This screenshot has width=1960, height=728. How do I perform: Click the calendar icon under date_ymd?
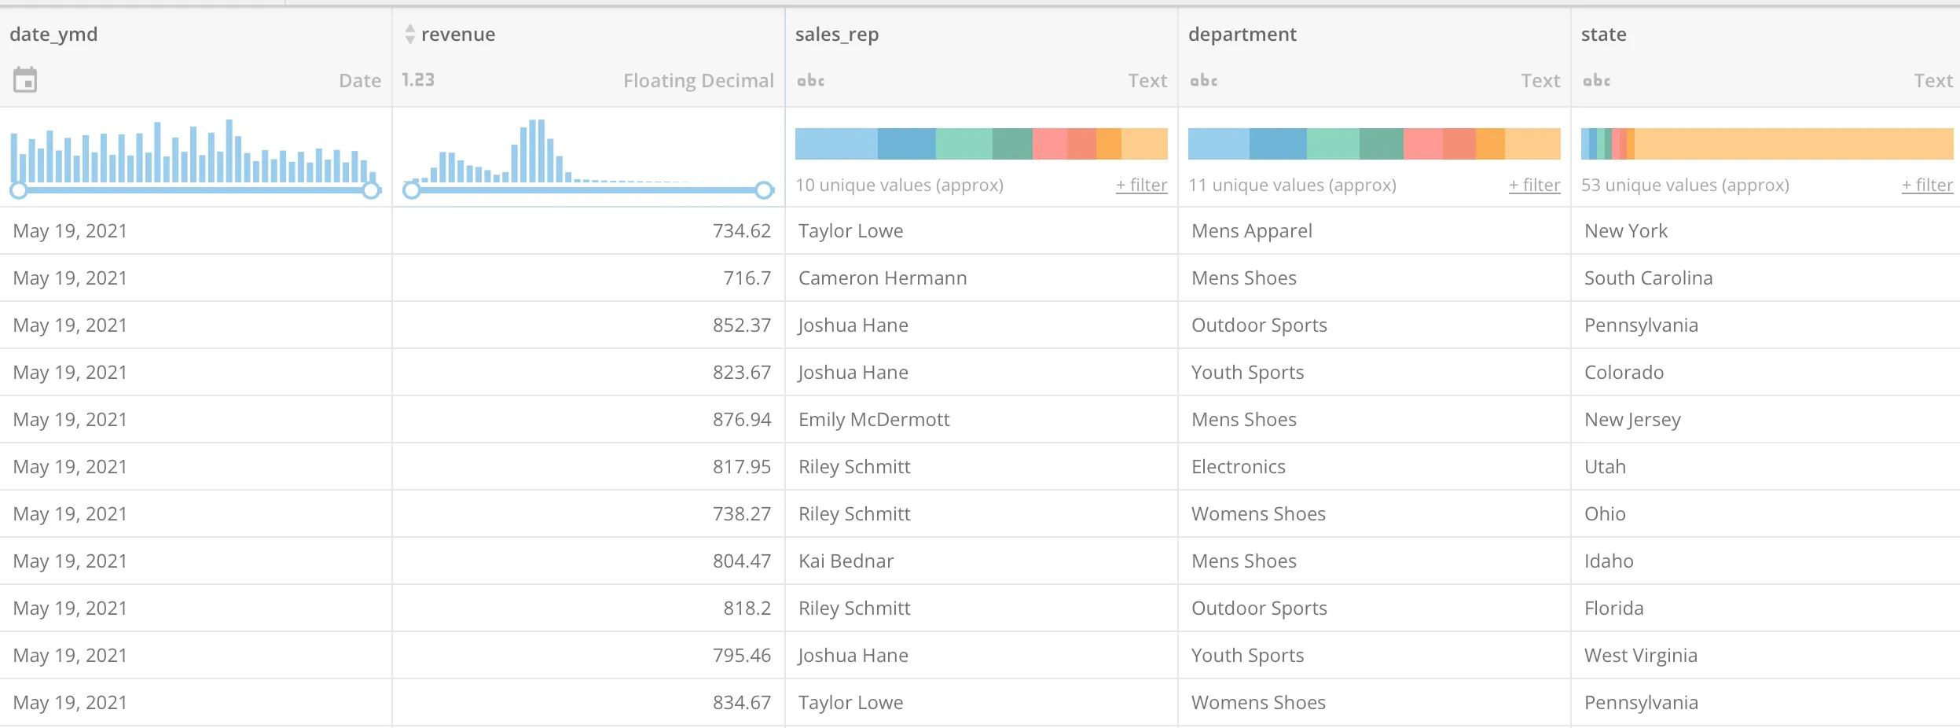click(x=25, y=79)
